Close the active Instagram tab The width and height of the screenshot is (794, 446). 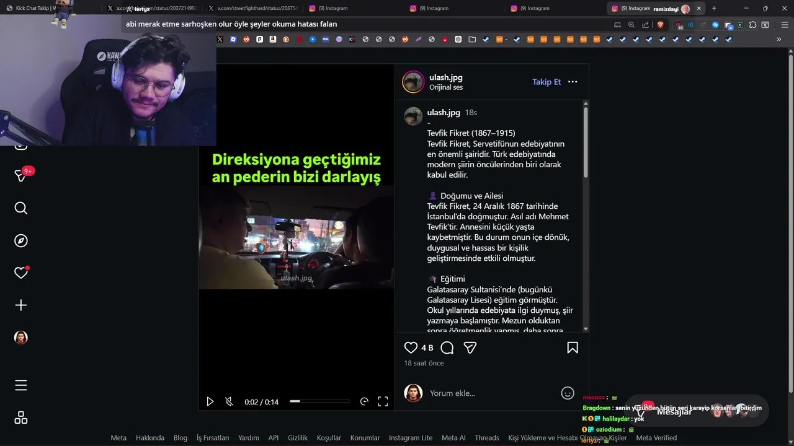pos(699,8)
